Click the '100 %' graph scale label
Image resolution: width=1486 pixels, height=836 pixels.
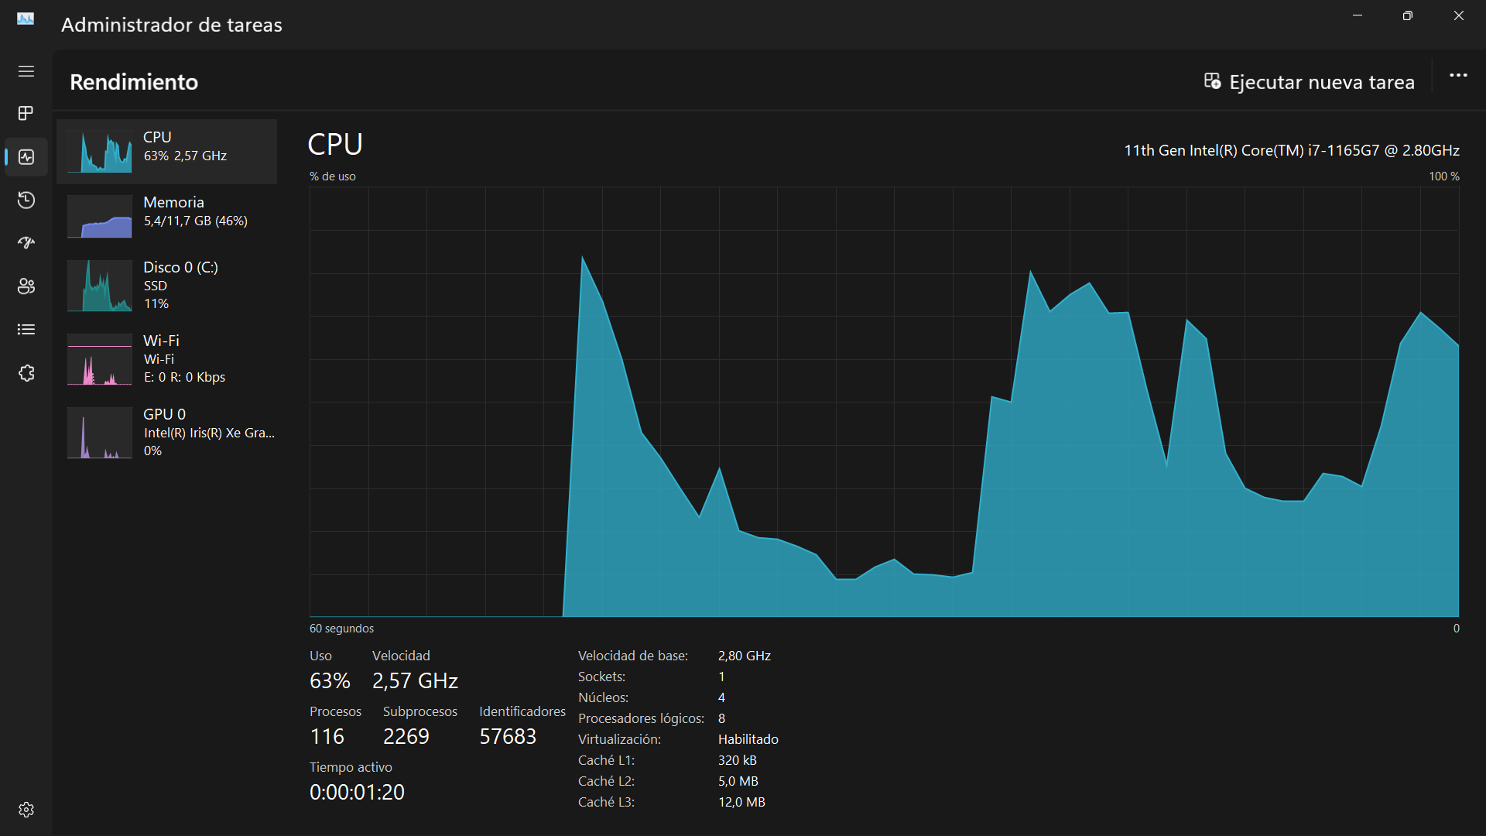point(1444,176)
